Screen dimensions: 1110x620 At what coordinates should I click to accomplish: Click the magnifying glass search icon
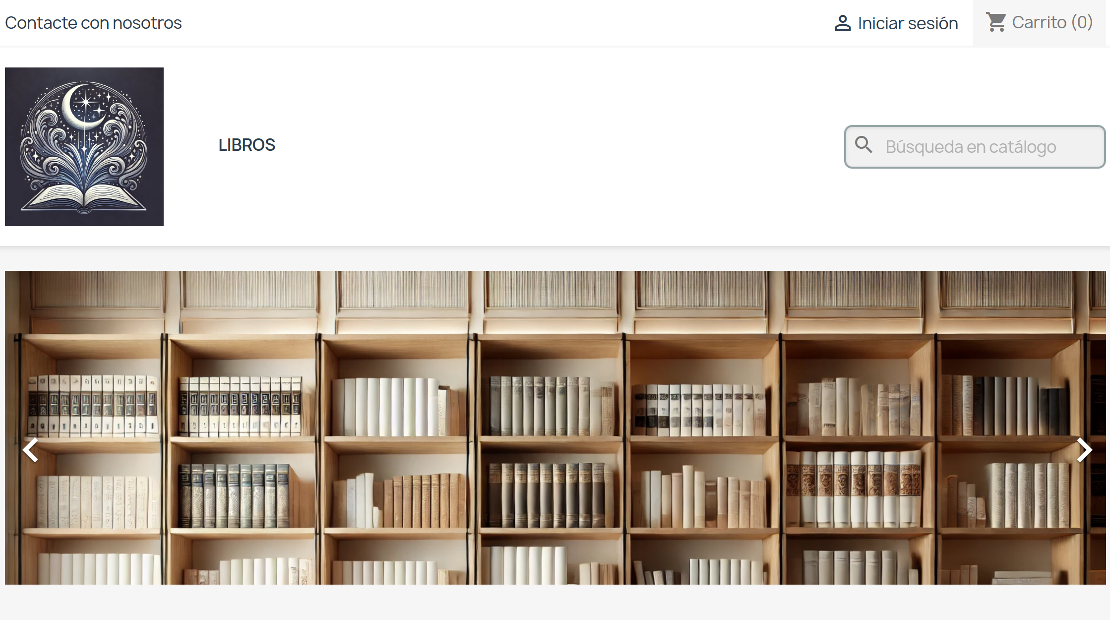[863, 145]
